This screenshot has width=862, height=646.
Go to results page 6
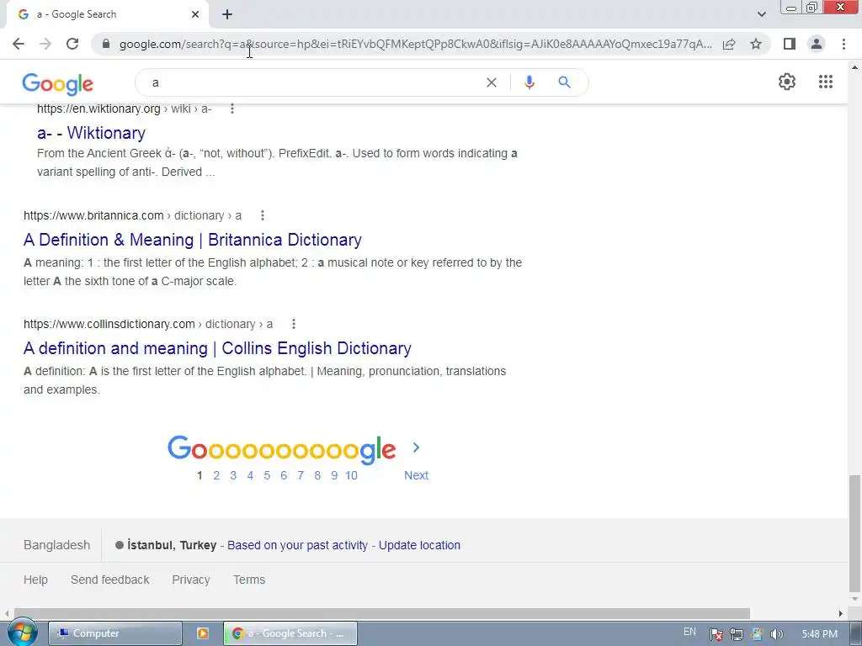pyautogui.click(x=284, y=476)
